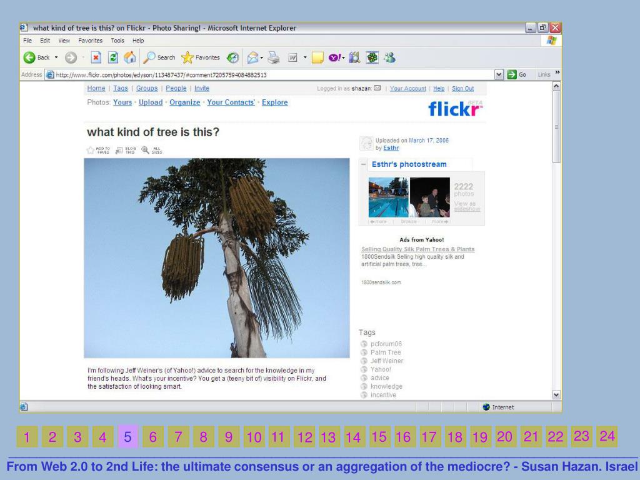This screenshot has height=480, width=640.
Task: Open the Explore link
Action: click(x=275, y=102)
